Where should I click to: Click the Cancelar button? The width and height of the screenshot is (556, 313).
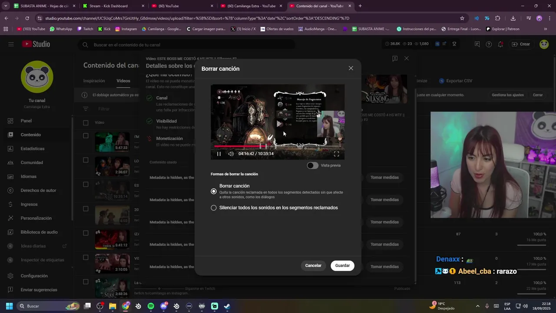tap(313, 266)
